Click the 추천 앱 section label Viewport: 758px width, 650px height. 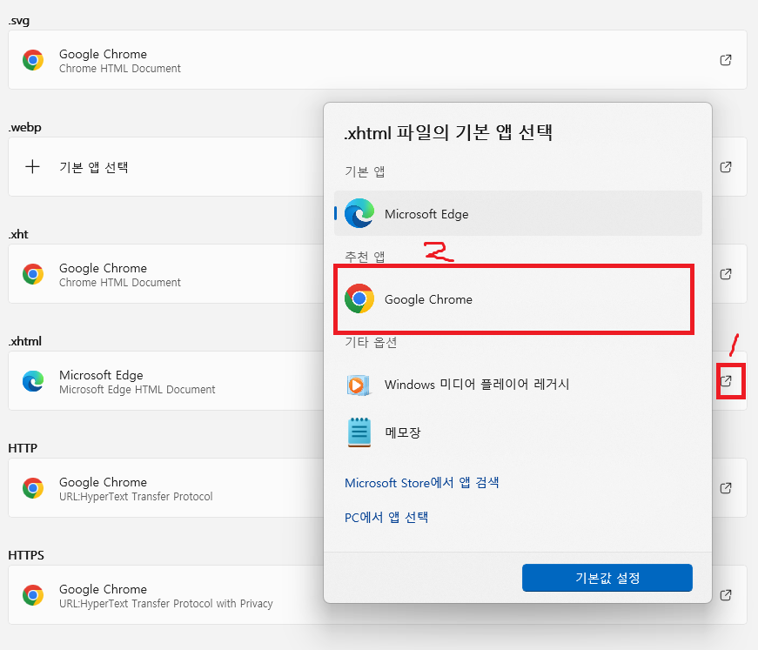click(x=365, y=257)
